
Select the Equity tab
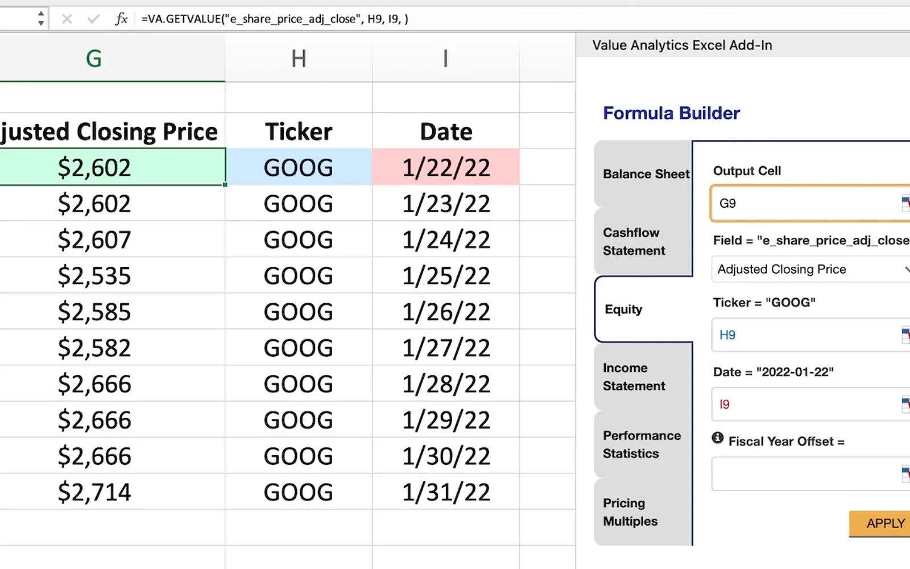coord(644,310)
